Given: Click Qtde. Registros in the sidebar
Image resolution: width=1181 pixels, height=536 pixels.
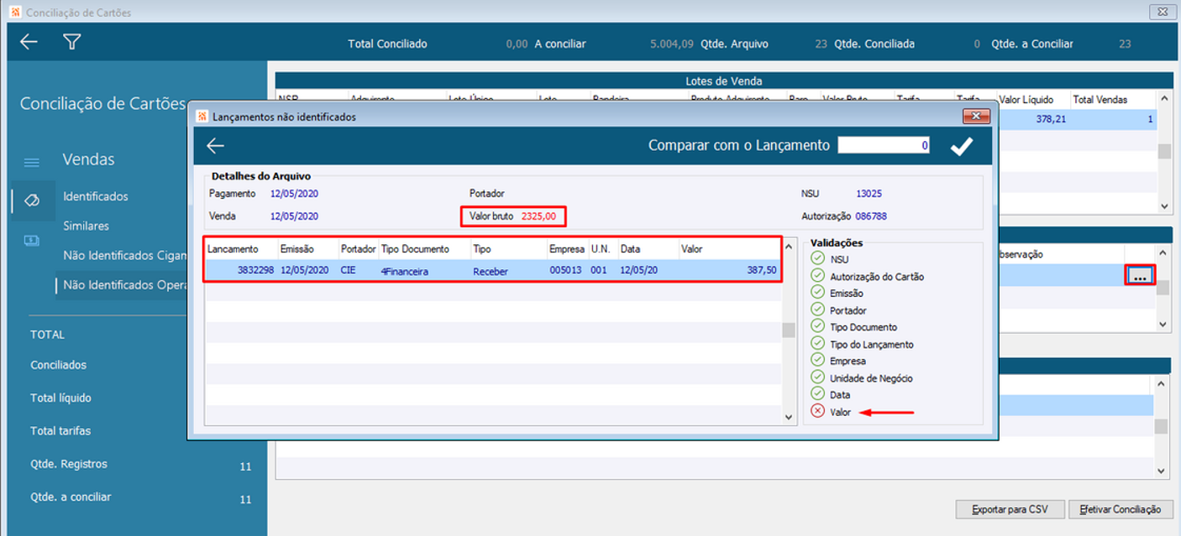Looking at the screenshot, I should (x=69, y=464).
